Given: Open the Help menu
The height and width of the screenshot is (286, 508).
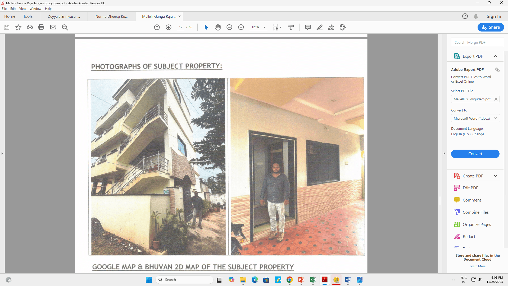Looking at the screenshot, I should [48, 9].
